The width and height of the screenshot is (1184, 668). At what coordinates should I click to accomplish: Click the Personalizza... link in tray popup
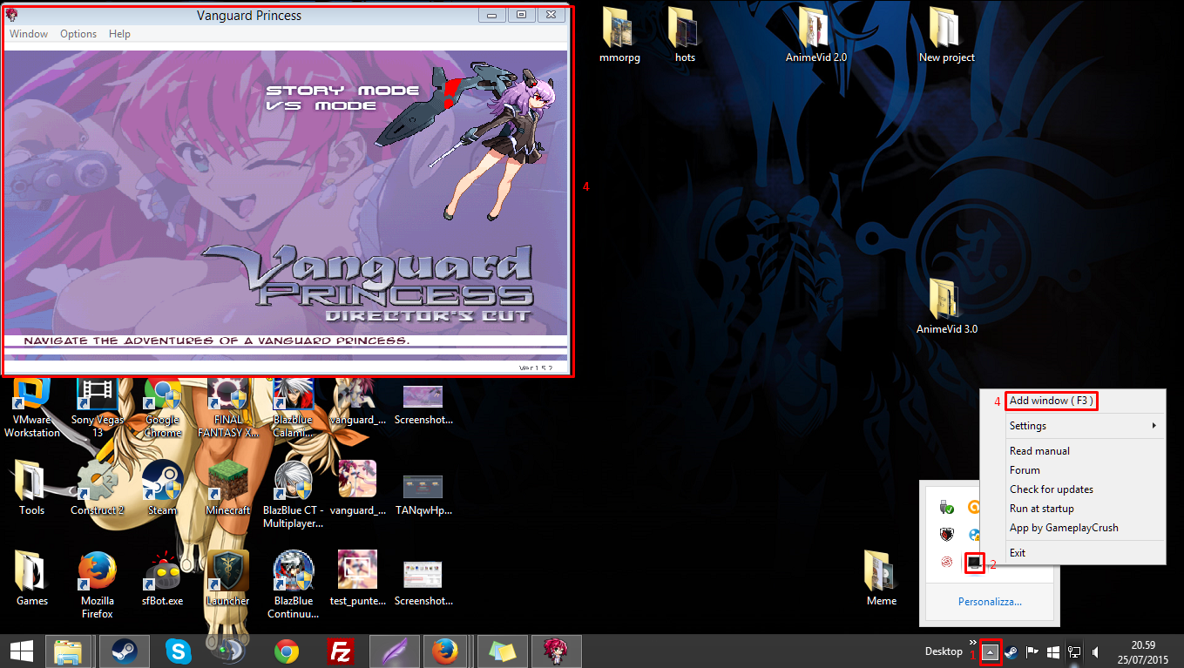[990, 602]
